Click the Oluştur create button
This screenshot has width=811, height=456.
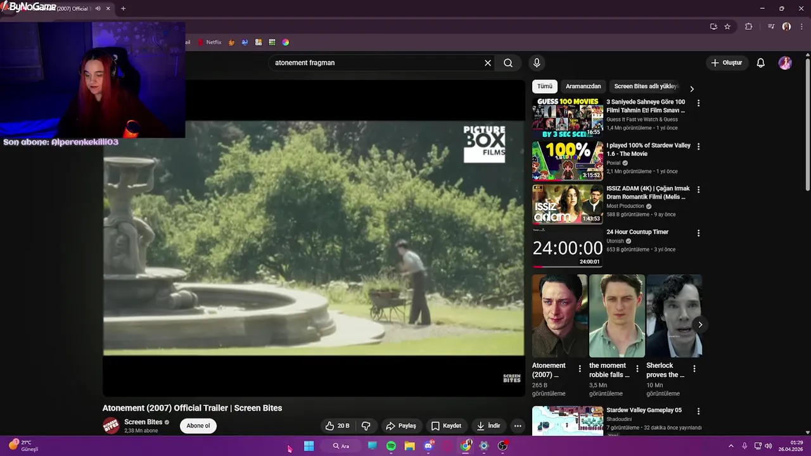click(727, 63)
